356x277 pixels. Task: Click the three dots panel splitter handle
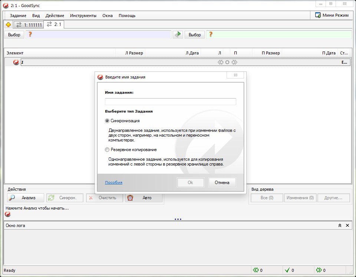[x=178, y=219]
